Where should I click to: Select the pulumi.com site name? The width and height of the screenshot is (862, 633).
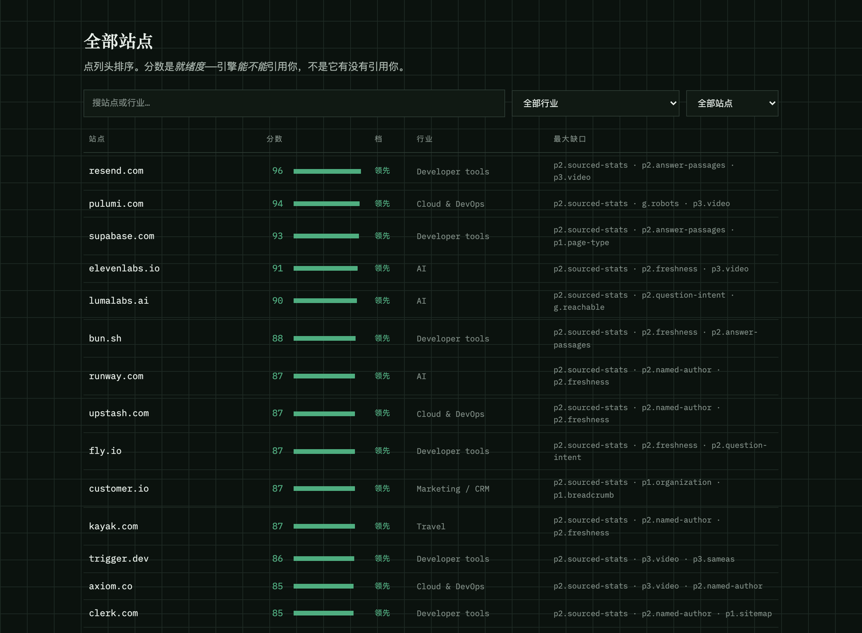[116, 204]
